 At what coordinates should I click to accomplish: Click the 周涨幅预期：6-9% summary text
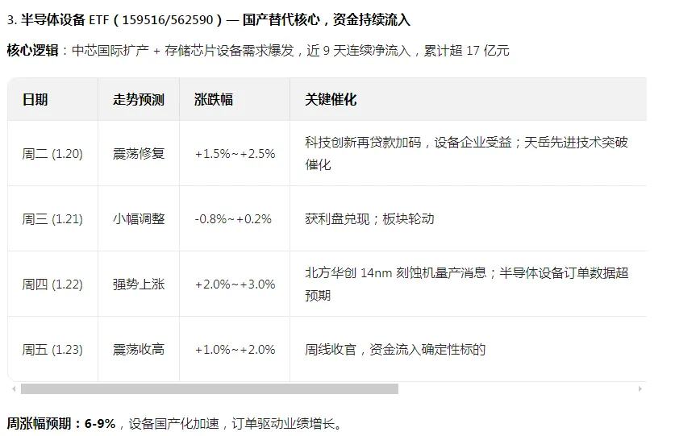61,424
